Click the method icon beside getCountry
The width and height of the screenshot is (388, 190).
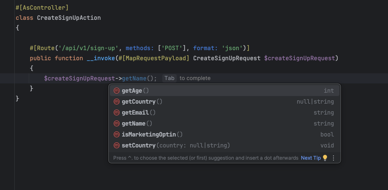tap(117, 102)
